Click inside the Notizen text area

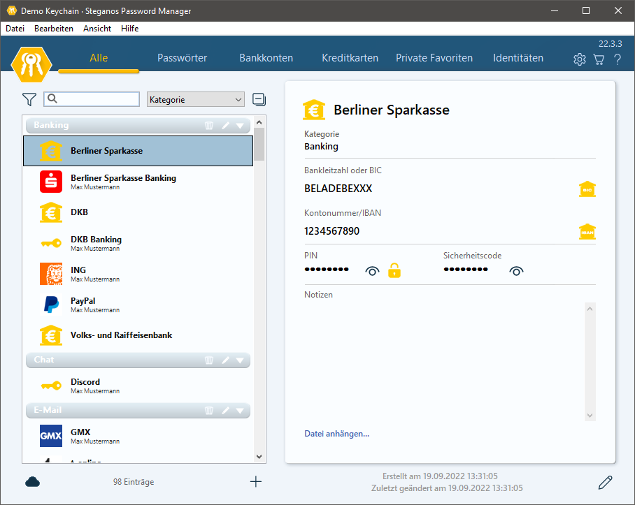pyautogui.click(x=444, y=362)
